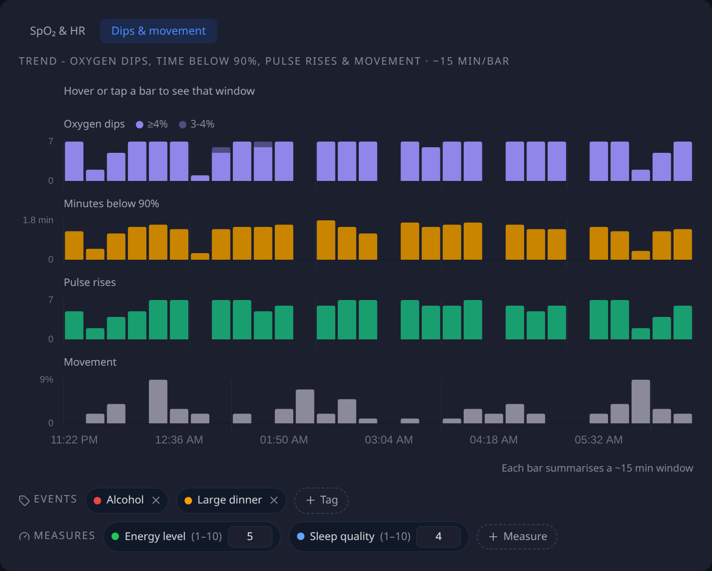Screen dimensions: 712x571
Task: Select the tallest Movement bar near 12:36 AM
Action: click(158, 401)
